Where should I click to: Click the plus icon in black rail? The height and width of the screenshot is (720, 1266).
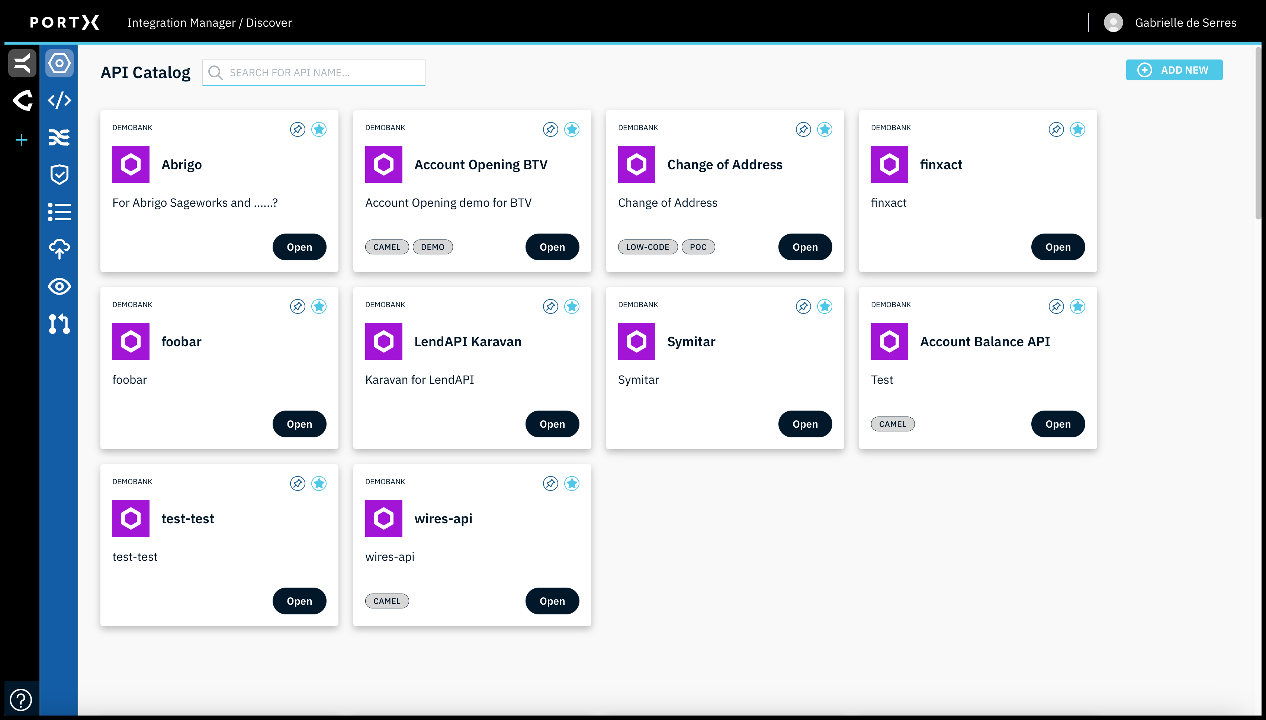[x=22, y=140]
